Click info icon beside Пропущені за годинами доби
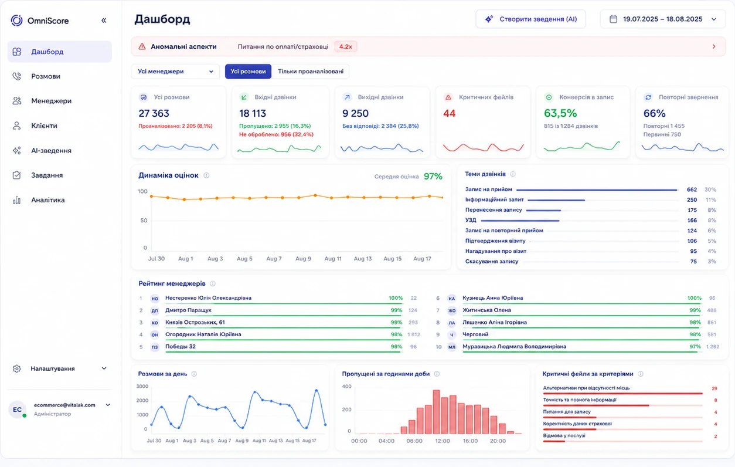 tap(437, 374)
